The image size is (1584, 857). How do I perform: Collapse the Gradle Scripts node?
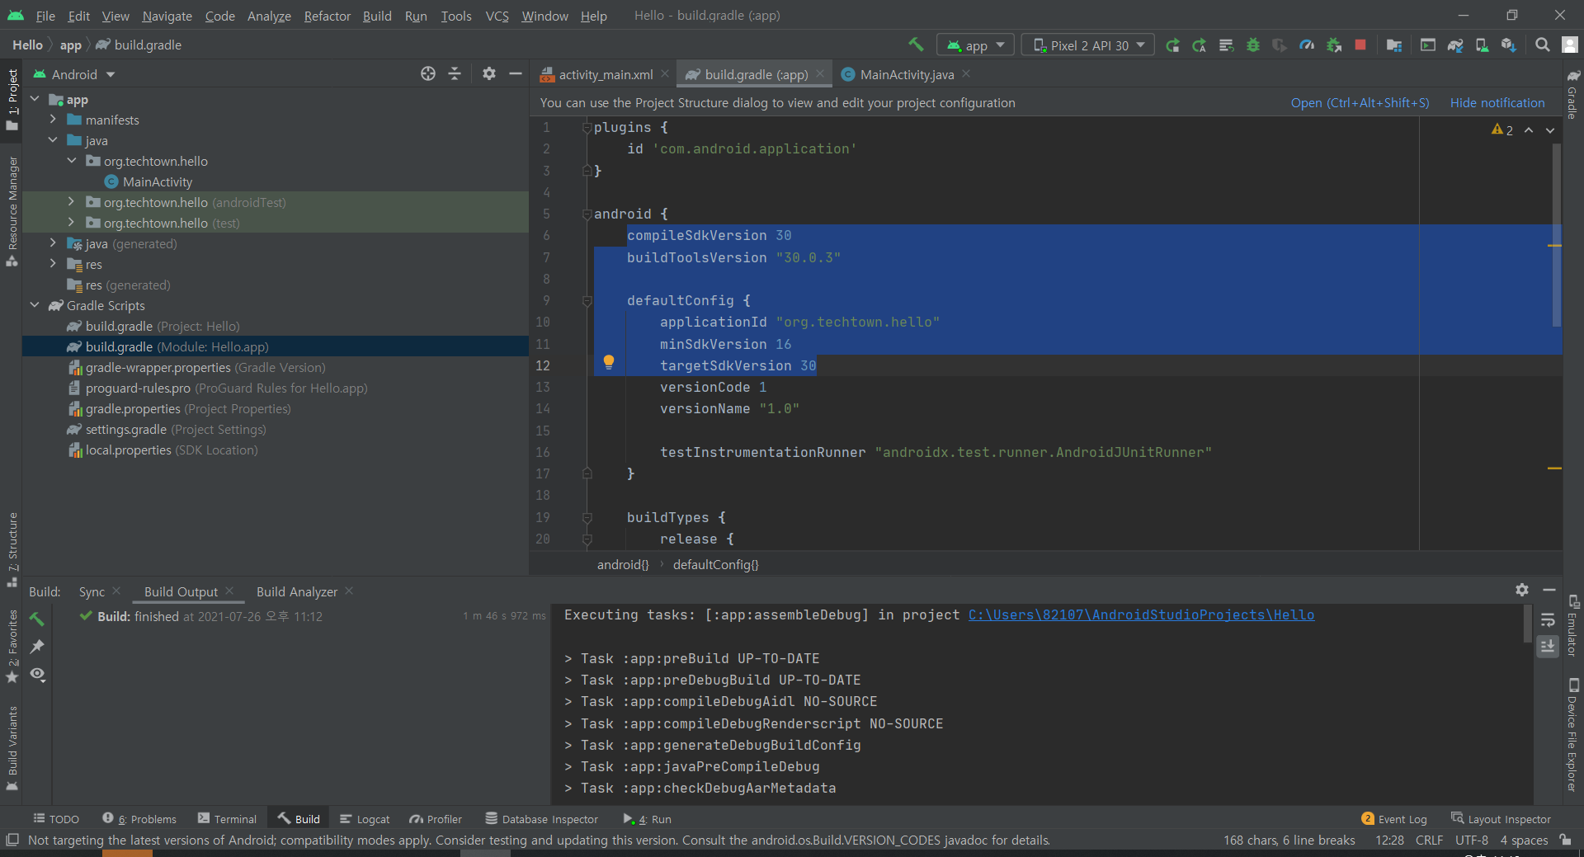pyautogui.click(x=35, y=305)
